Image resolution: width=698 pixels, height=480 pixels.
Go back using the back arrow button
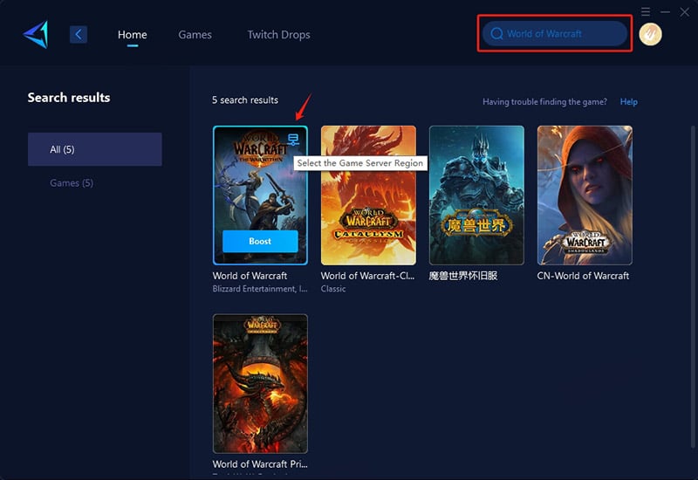tap(79, 34)
